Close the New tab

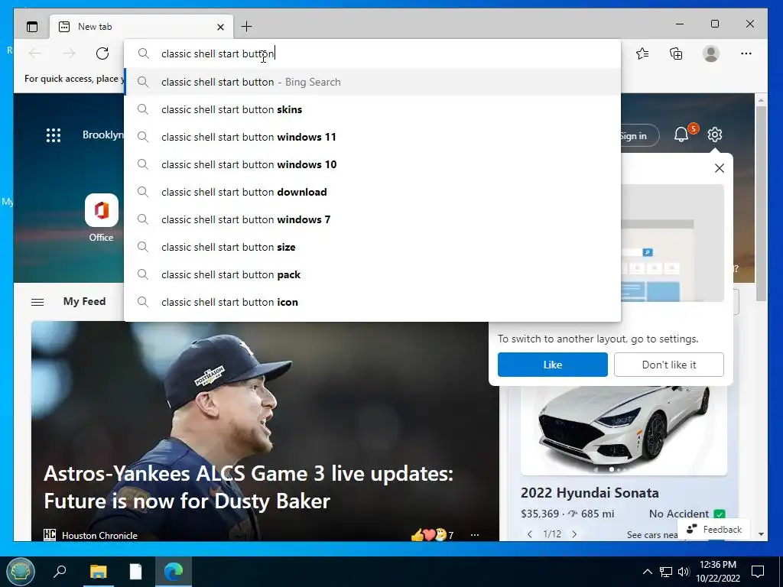click(220, 27)
